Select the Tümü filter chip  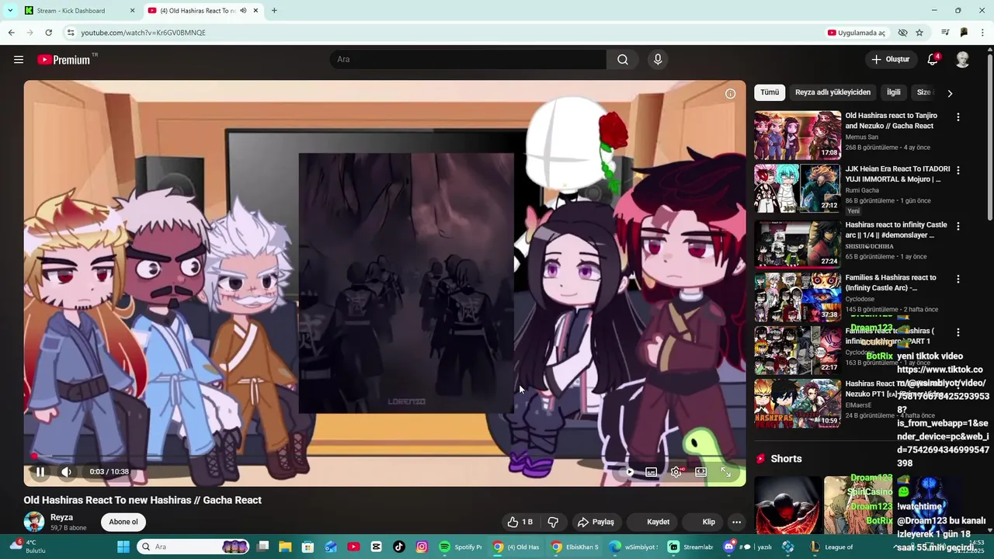770,92
